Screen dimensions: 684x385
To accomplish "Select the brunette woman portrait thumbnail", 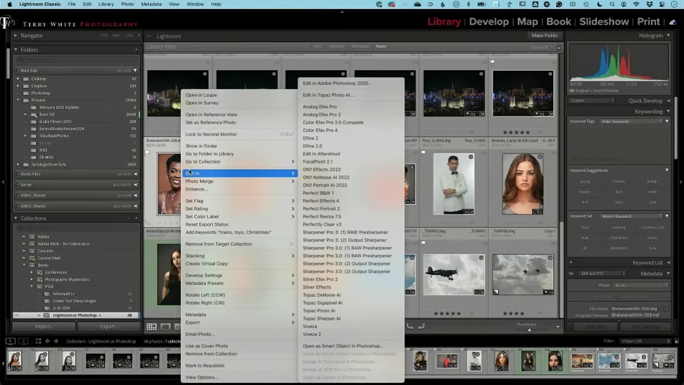I will point(523,183).
